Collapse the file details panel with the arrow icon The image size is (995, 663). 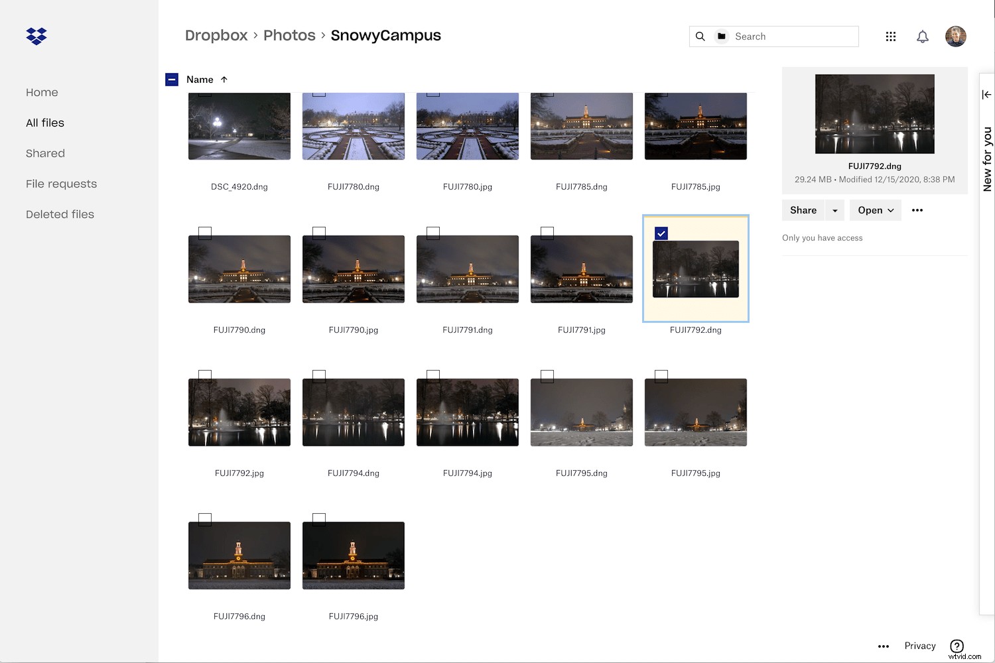coord(986,94)
